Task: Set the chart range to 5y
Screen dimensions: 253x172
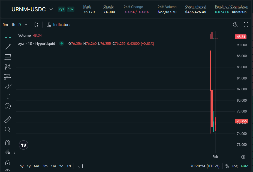Action: (22, 166)
